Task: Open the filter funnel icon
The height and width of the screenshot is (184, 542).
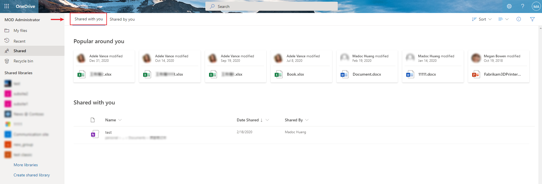Action: point(532,19)
